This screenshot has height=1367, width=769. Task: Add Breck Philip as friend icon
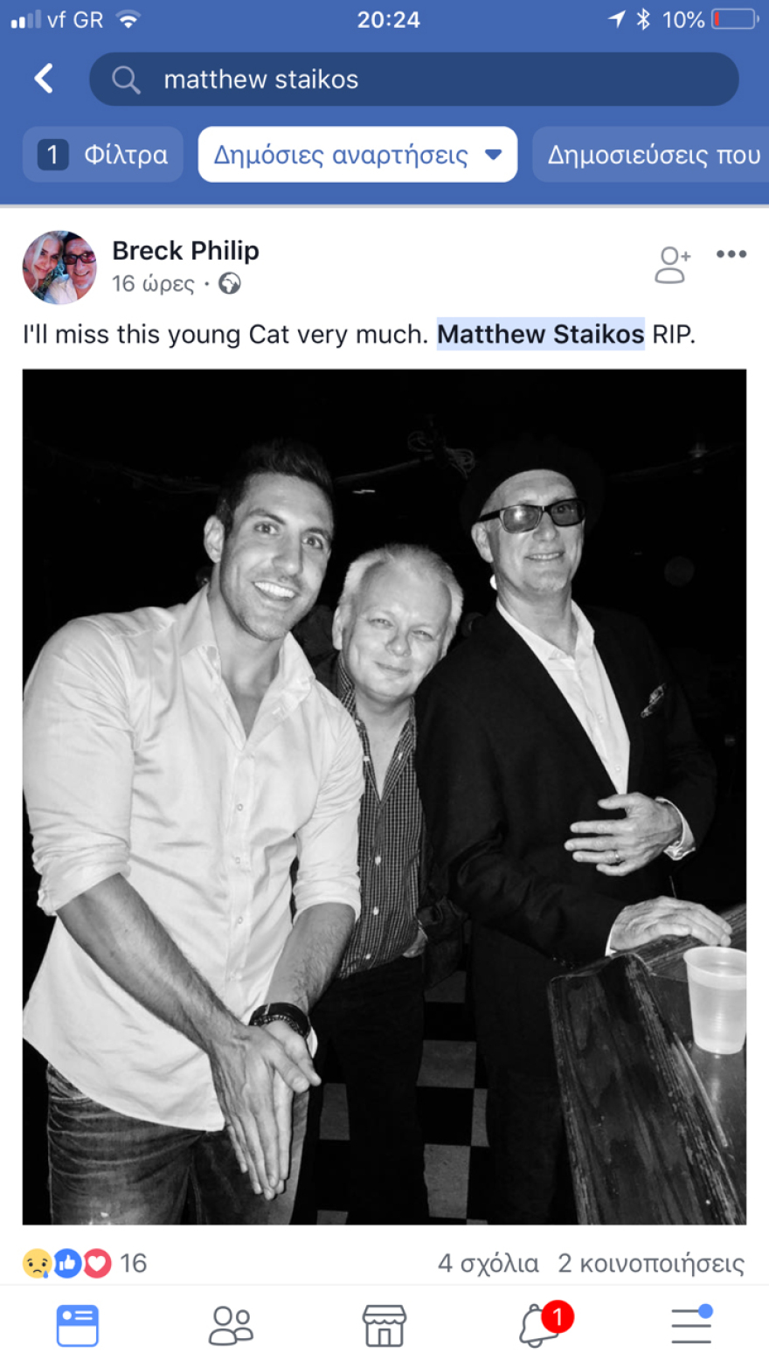point(672,264)
